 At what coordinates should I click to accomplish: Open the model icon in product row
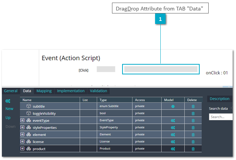[x=173, y=149]
